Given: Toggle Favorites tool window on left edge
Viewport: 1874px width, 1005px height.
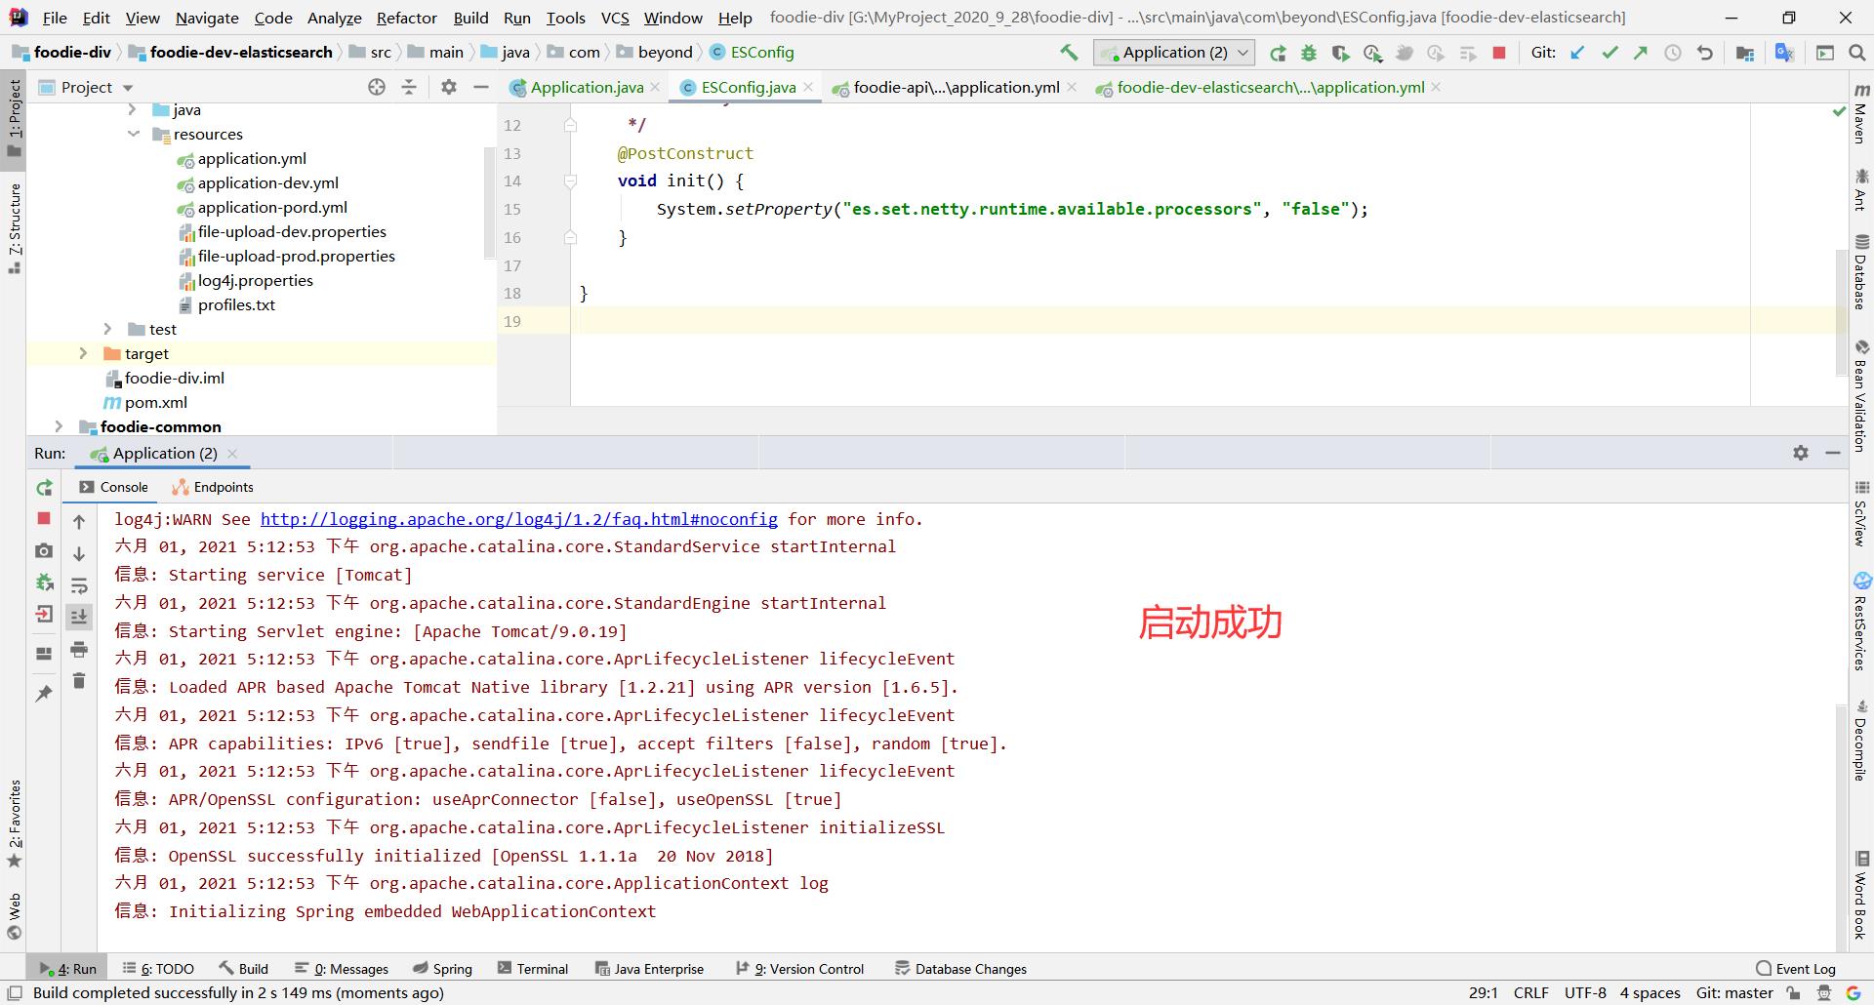Looking at the screenshot, I should pyautogui.click(x=14, y=823).
